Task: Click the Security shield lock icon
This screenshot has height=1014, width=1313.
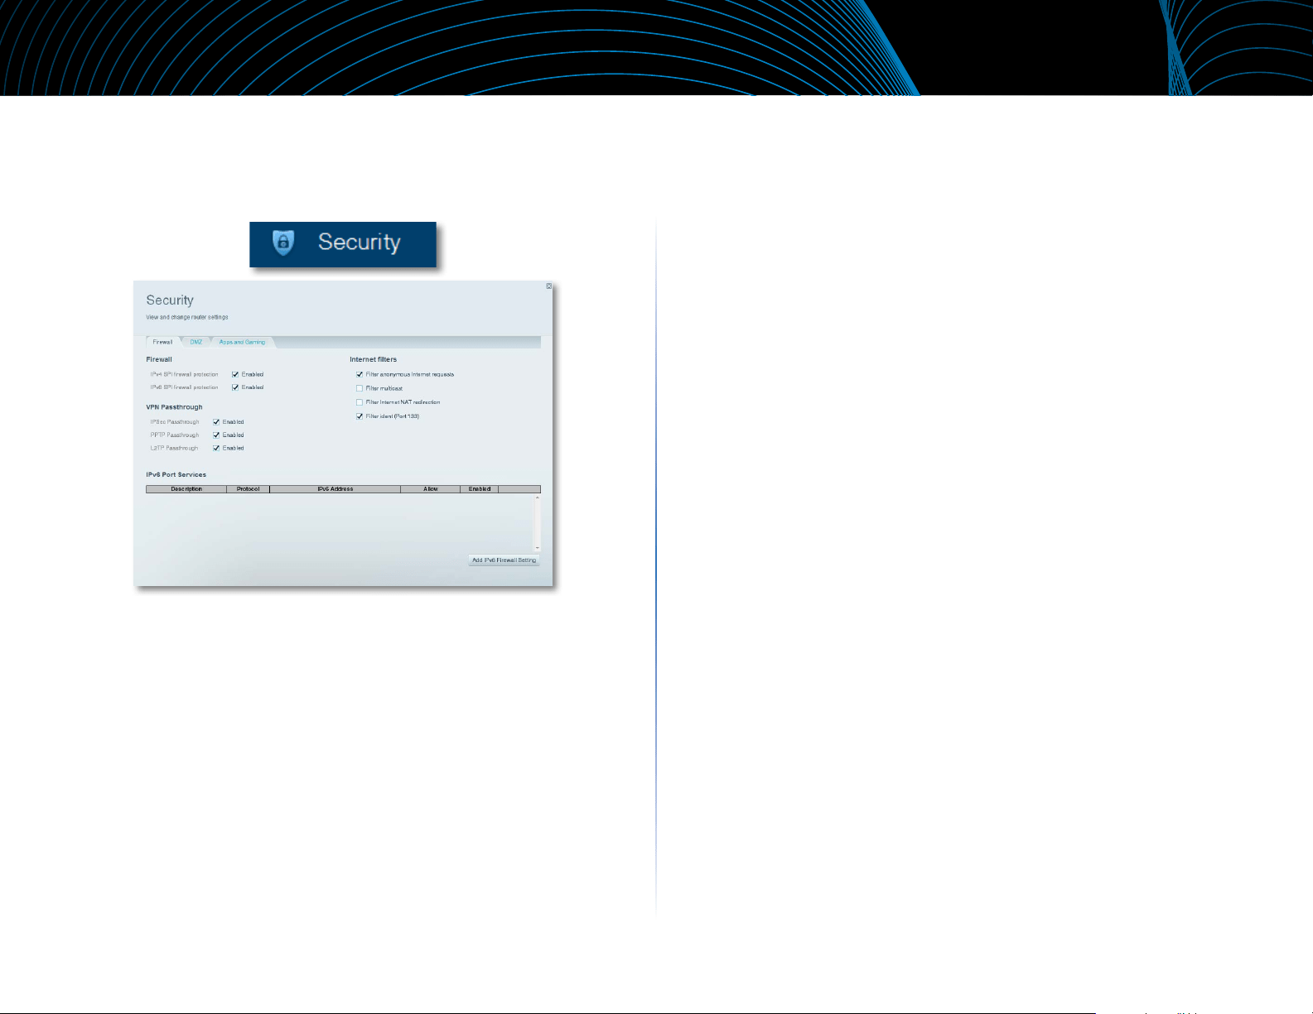Action: click(283, 243)
